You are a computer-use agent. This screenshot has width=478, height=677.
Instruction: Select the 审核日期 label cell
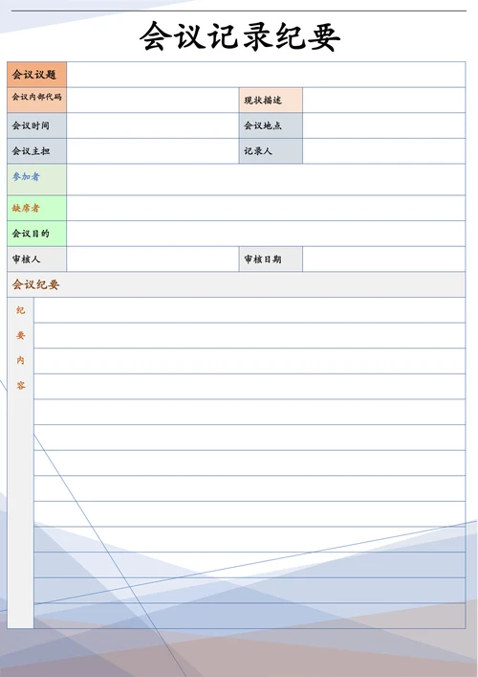271,260
